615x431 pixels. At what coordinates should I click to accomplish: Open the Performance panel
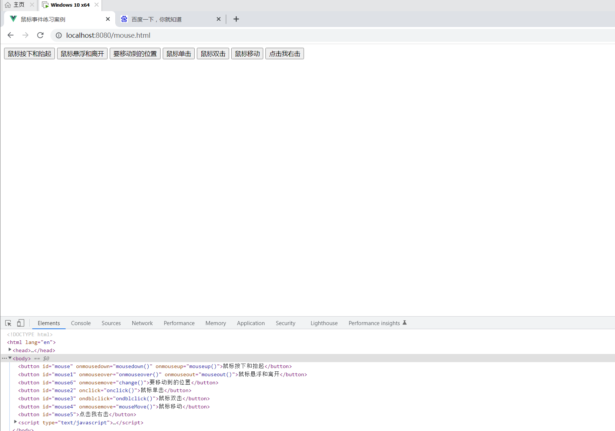click(x=179, y=323)
